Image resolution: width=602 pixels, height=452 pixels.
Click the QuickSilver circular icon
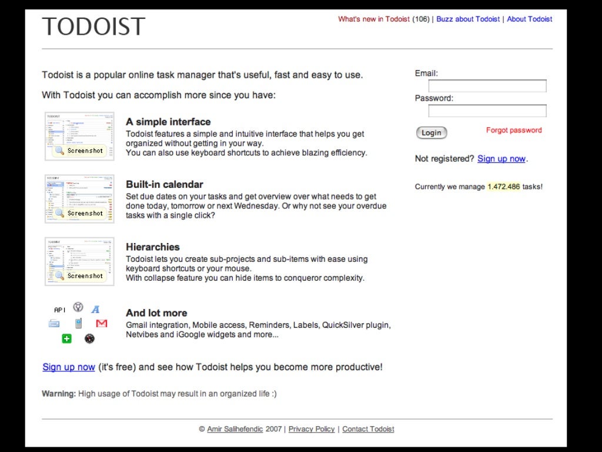[78, 307]
